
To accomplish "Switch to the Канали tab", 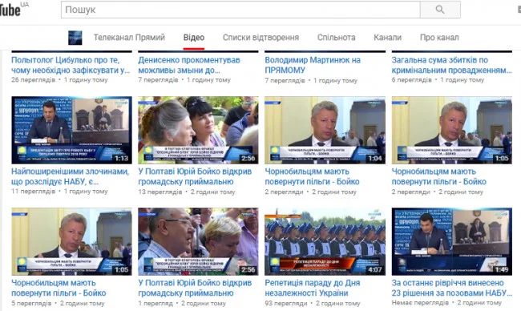I will coord(387,38).
